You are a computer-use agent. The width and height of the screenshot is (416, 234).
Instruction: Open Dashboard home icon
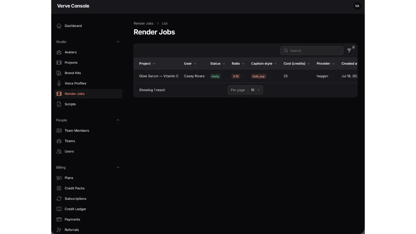(59, 26)
